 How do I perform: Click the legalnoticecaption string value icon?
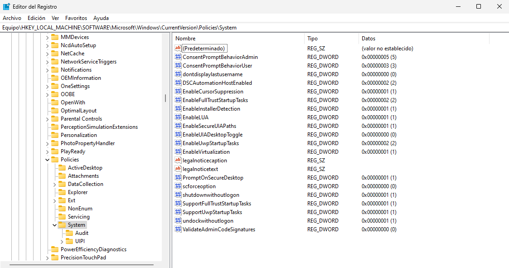point(178,161)
